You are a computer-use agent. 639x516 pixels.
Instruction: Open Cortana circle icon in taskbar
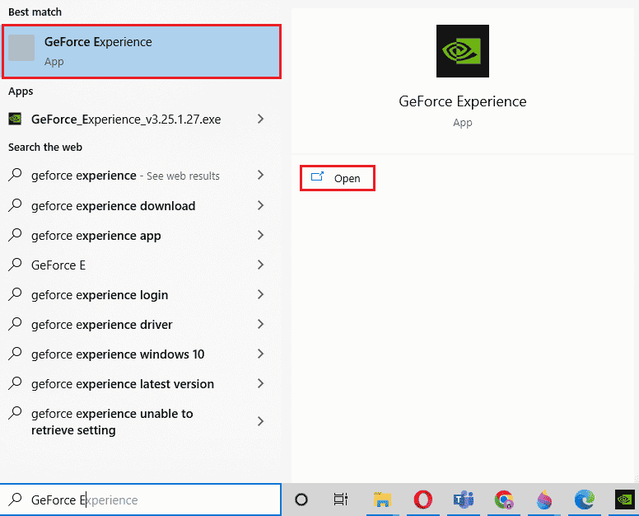tap(301, 500)
